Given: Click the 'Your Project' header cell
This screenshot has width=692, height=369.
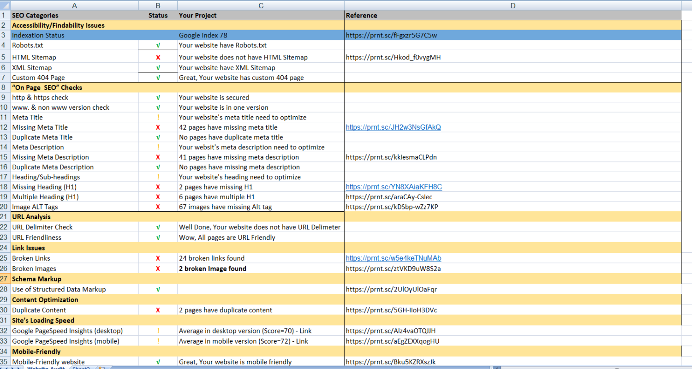Looking at the screenshot, I should pyautogui.click(x=261, y=15).
